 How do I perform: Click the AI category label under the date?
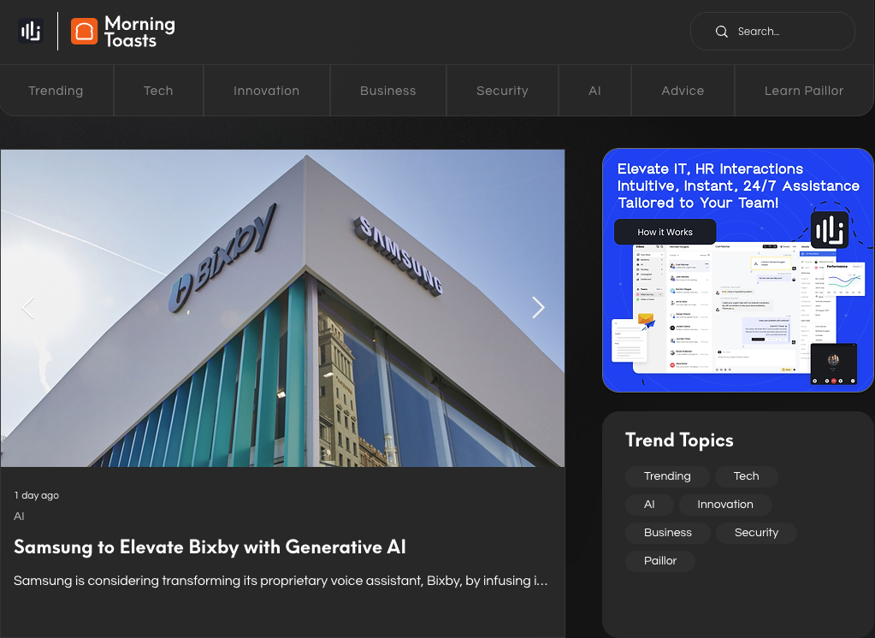click(x=19, y=517)
